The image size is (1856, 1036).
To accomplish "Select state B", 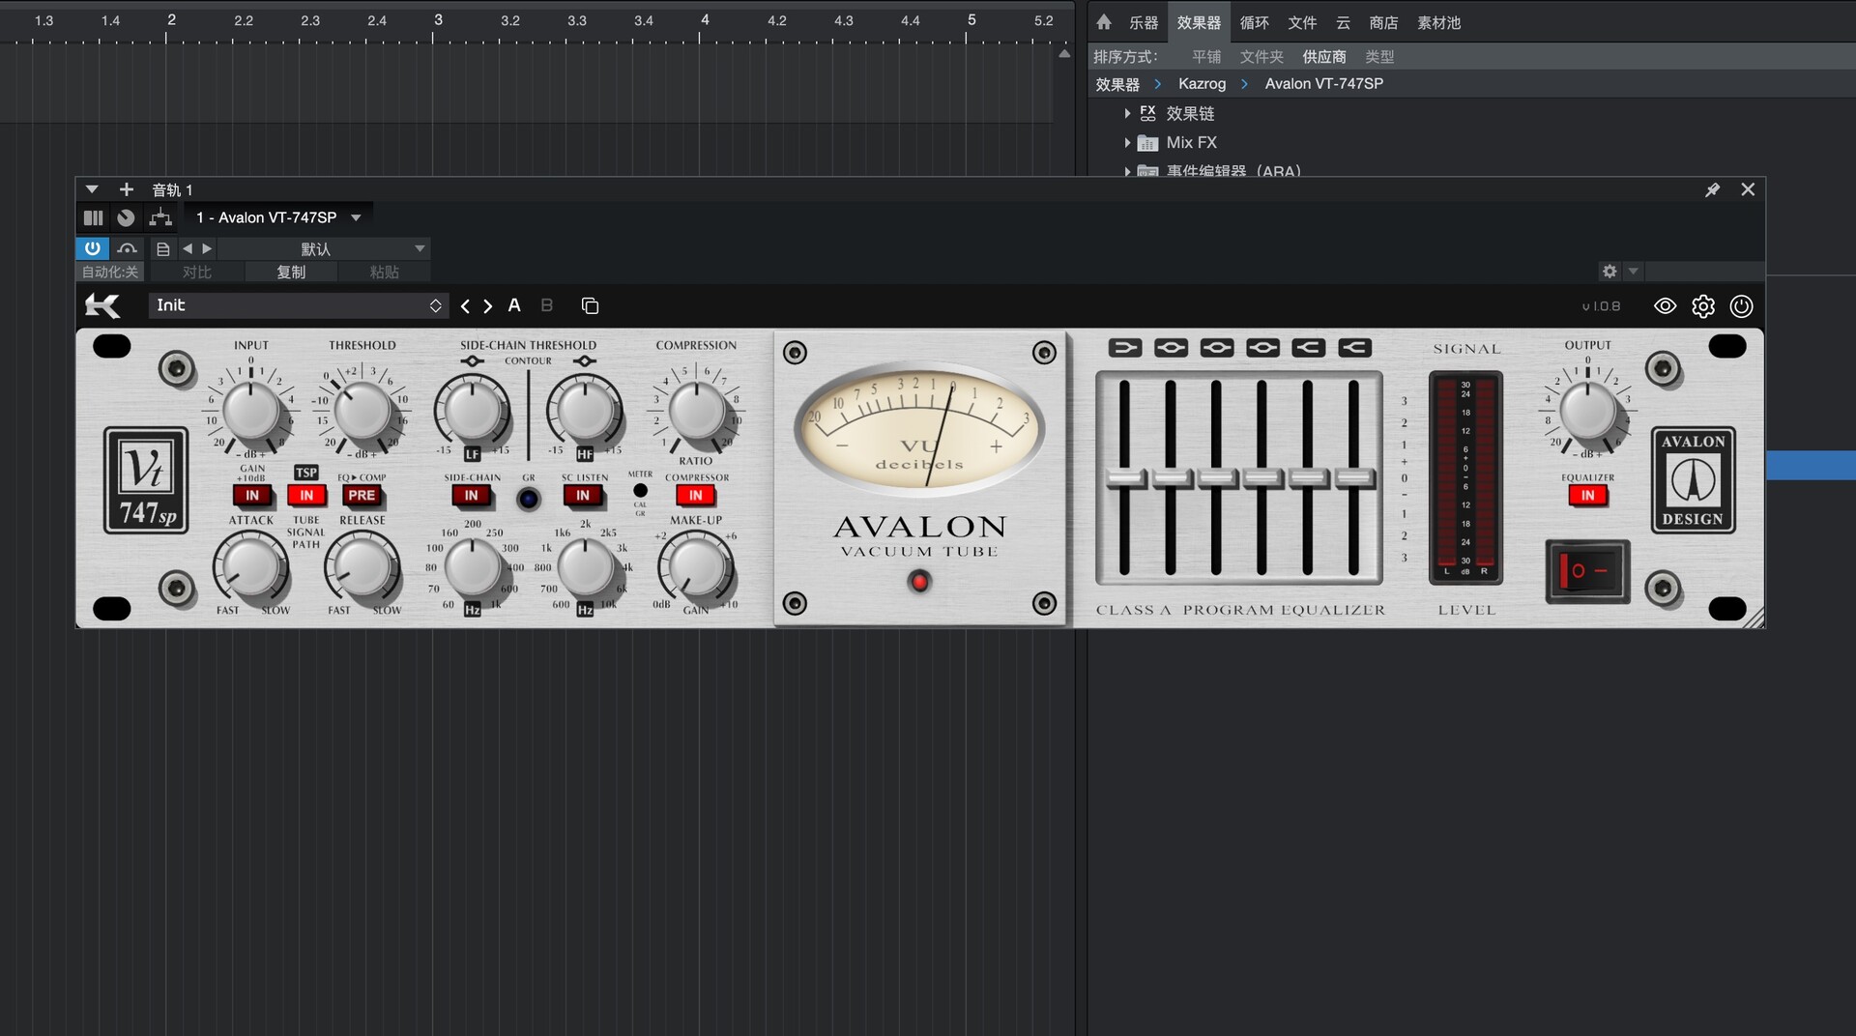I will click(546, 306).
